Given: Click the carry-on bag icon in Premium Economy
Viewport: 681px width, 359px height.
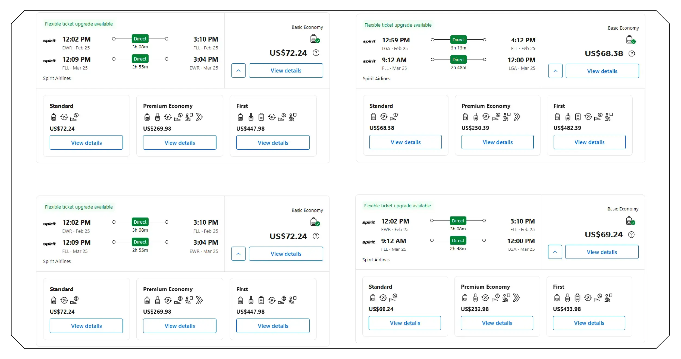Looking at the screenshot, I should coord(158,117).
